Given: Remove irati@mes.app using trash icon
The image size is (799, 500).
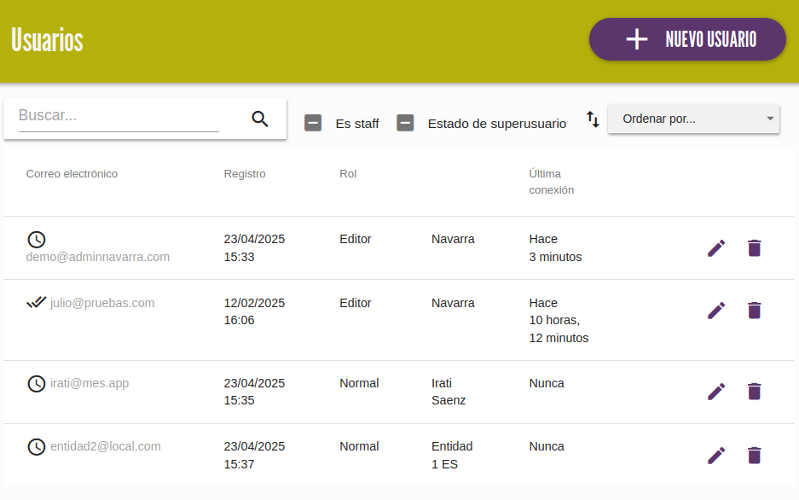Looking at the screenshot, I should 754,392.
